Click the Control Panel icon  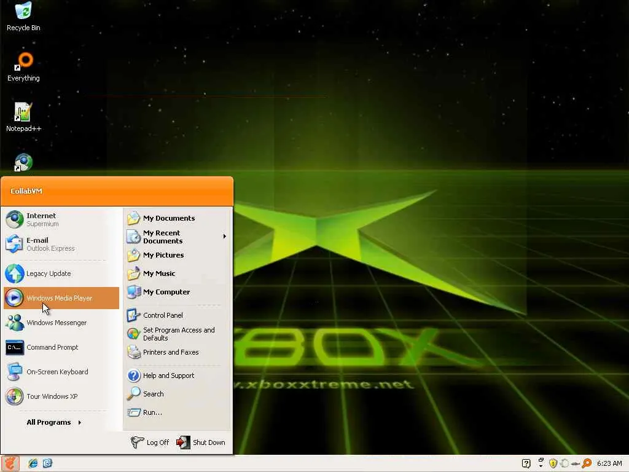(x=133, y=315)
